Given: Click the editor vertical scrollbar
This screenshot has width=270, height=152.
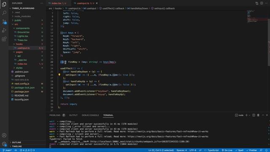Looking at the screenshot, I should click(x=269, y=42).
